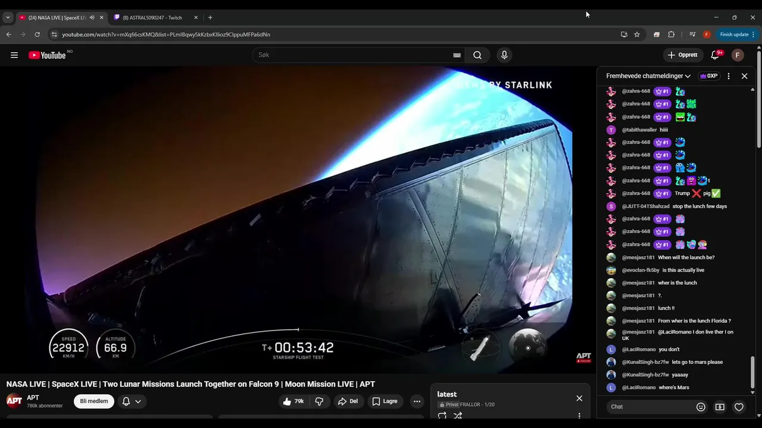Close the ASTRAL5090247 Twitch tab
This screenshot has width=762, height=428.
tap(196, 18)
